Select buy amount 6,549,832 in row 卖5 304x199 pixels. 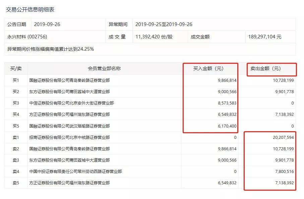pyautogui.click(x=227, y=183)
